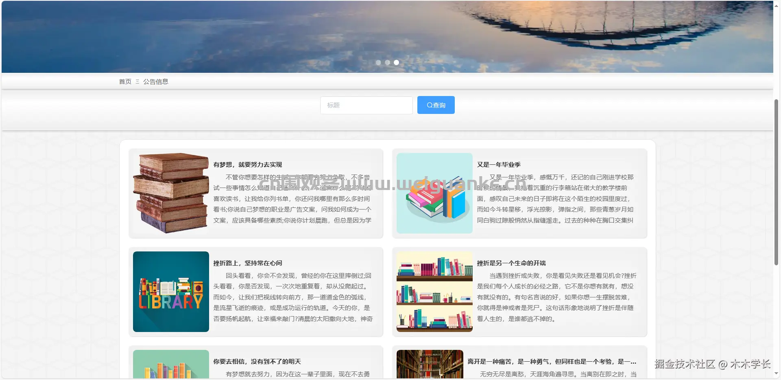Click the scrollbar down arrow

pyautogui.click(x=777, y=374)
